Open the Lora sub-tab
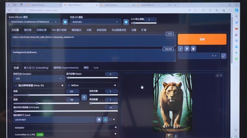Image resolution: width=247 pixels, height=138 pixels. tap(96, 68)
